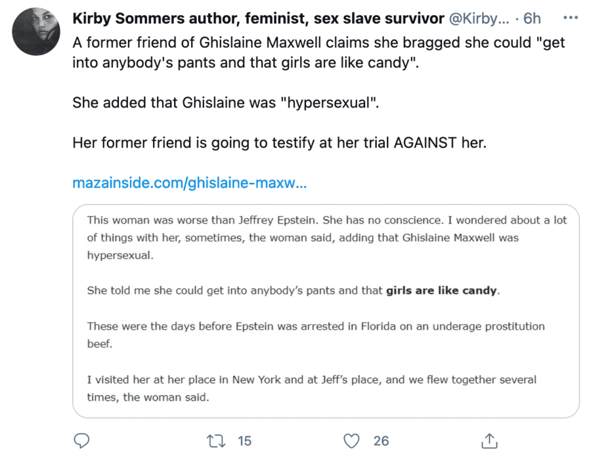Click the reply speech bubble icon

coord(81,441)
